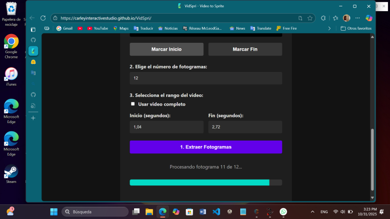Switch to the Hugging Face emoji tab
Viewport: 390px width, 219px height.
[x=33, y=62]
